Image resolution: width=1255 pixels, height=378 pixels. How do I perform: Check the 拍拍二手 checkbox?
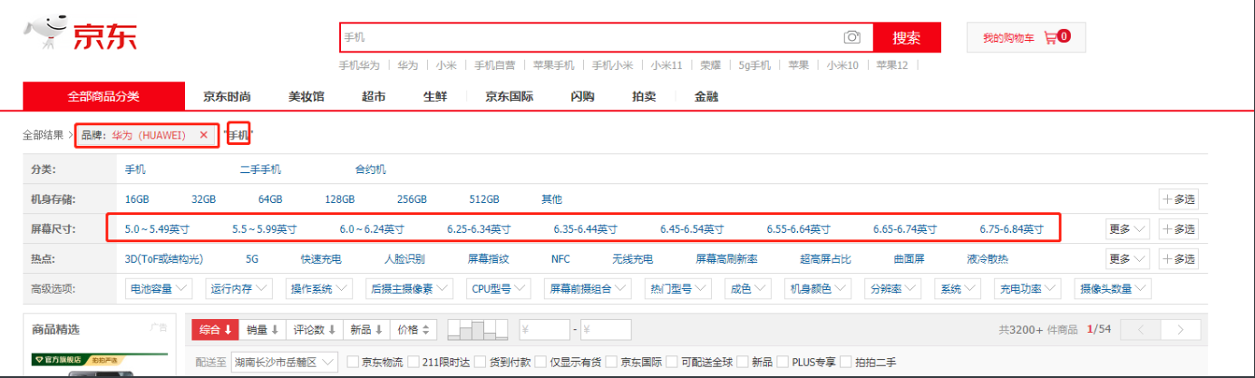[x=846, y=362]
